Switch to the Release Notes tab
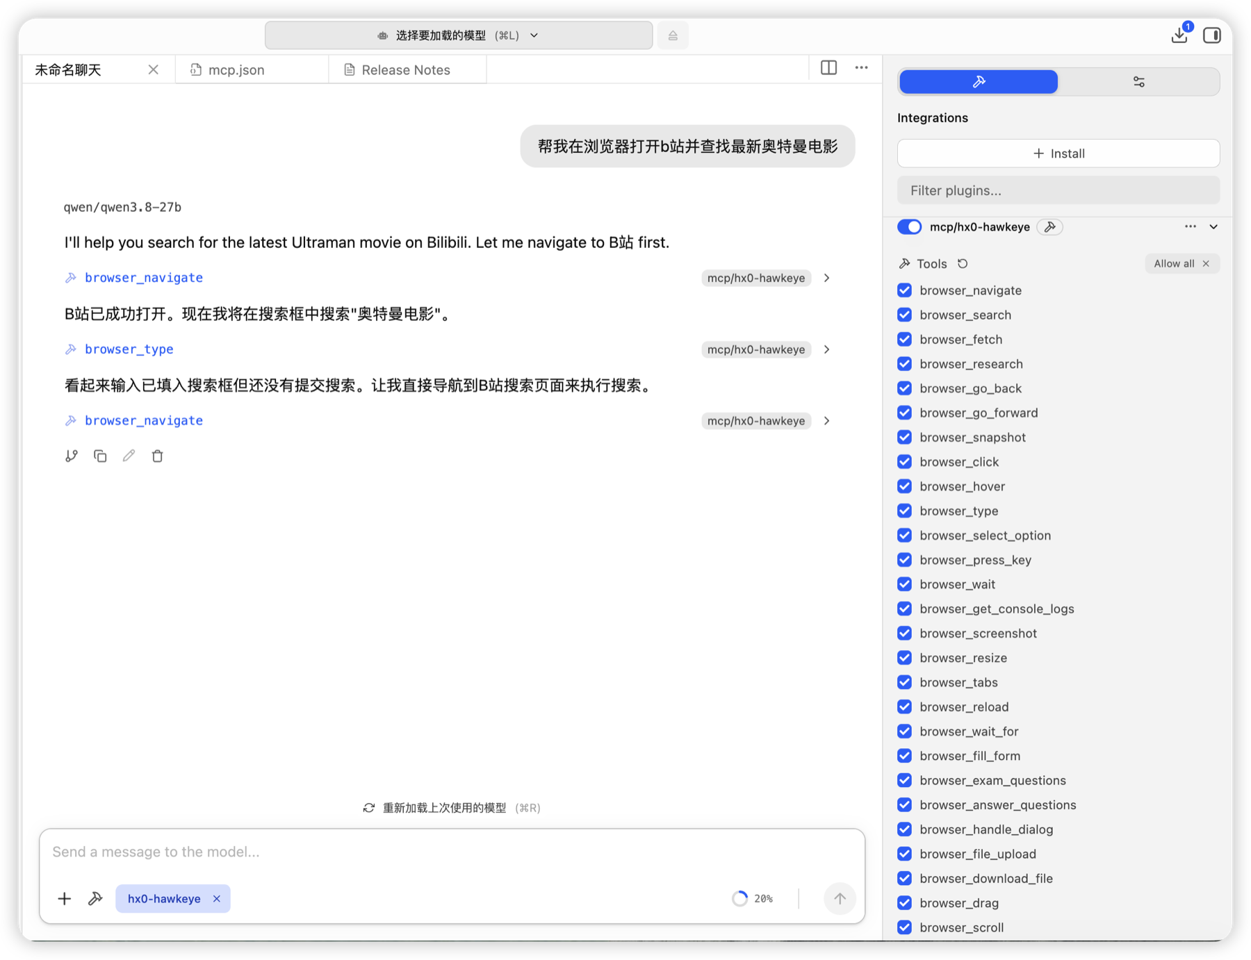This screenshot has width=1251, height=960. click(x=407, y=69)
